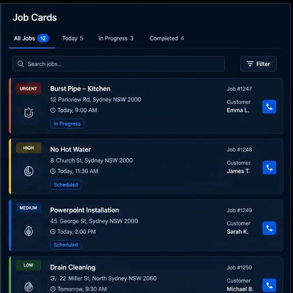Call customer Emma L.
The height and width of the screenshot is (293, 293).
click(x=269, y=107)
